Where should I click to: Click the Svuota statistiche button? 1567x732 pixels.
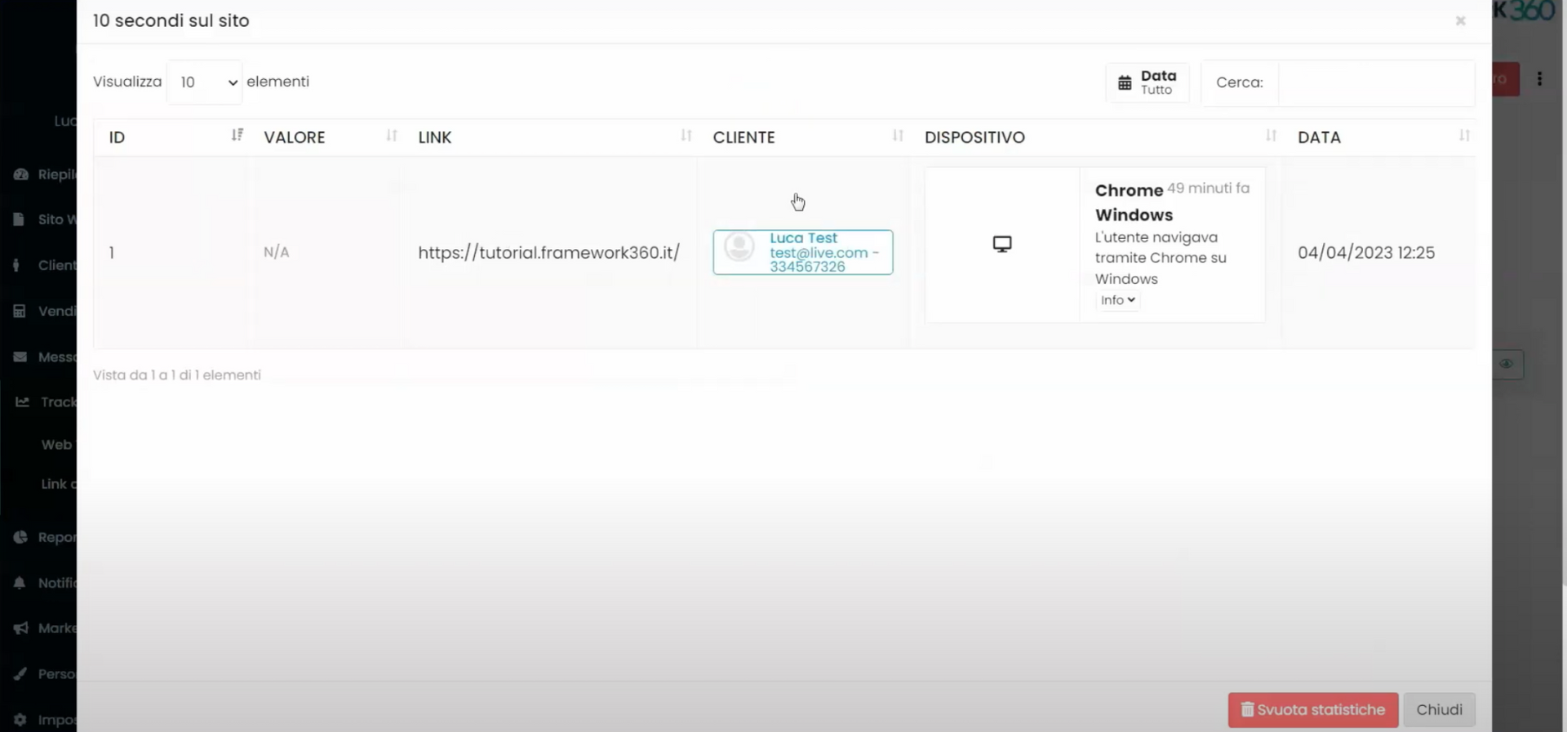click(x=1312, y=709)
